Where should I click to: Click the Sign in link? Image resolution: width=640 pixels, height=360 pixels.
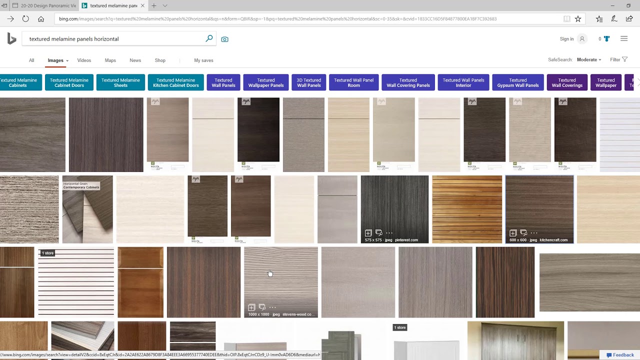click(566, 39)
